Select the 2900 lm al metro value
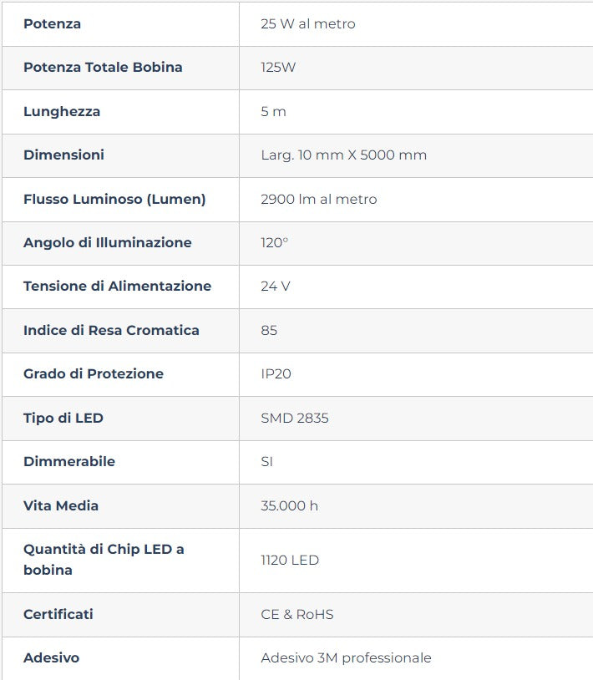The height and width of the screenshot is (680, 593). click(x=318, y=199)
